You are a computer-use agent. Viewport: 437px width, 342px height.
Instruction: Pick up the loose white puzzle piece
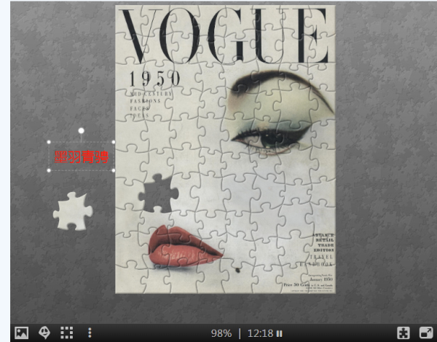point(73,211)
